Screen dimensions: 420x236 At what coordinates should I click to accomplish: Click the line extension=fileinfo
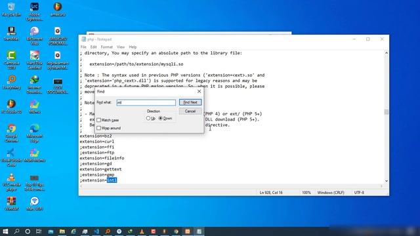(x=102, y=158)
